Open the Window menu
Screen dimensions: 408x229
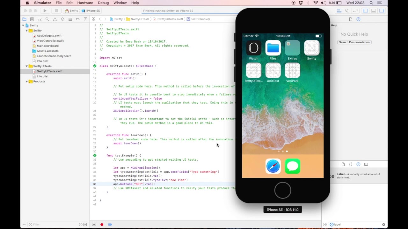point(120,3)
